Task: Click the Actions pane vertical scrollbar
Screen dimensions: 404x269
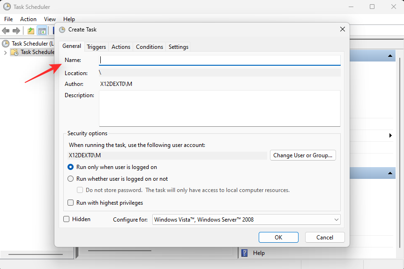Action: click(400, 152)
